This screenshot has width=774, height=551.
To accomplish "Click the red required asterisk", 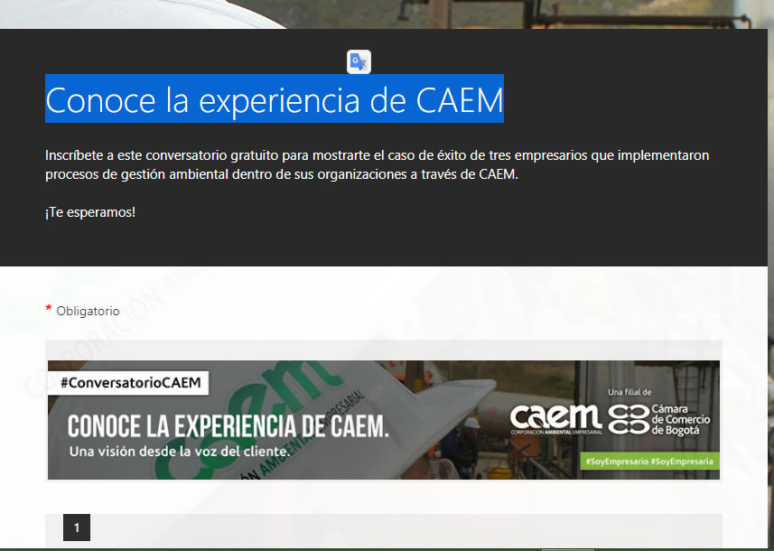I will (x=49, y=309).
